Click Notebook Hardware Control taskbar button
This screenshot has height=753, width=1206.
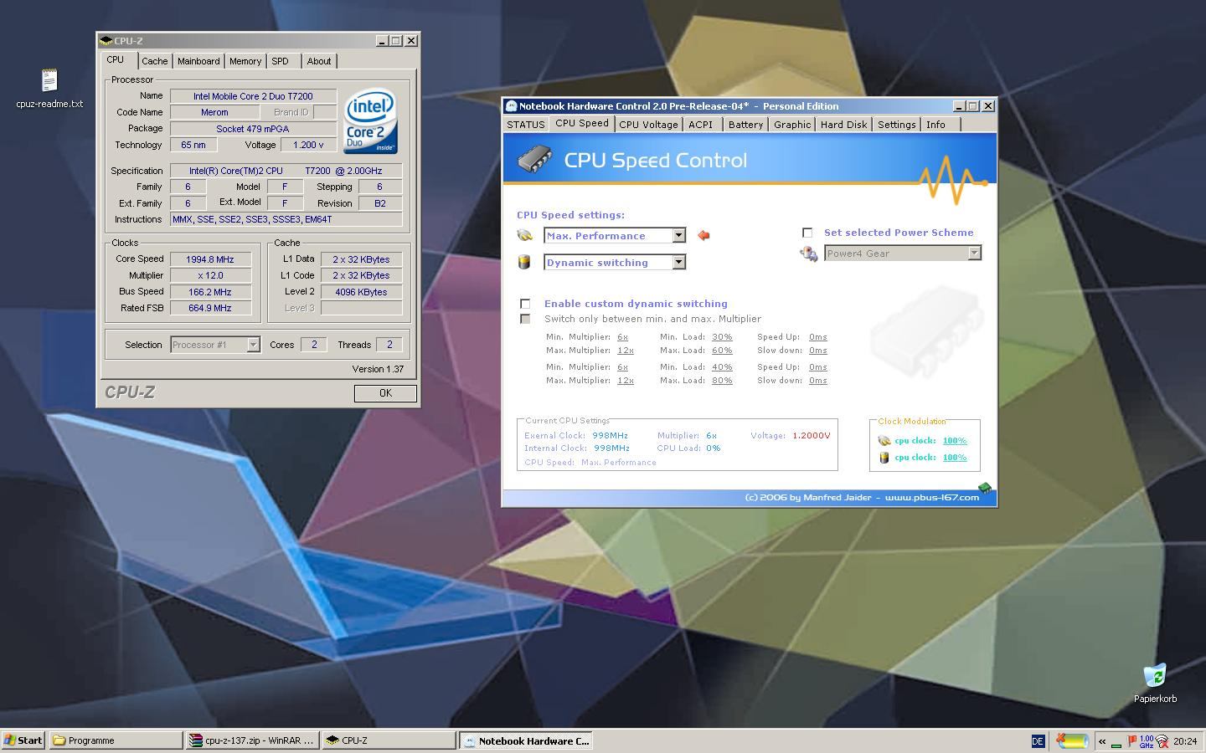(526, 740)
